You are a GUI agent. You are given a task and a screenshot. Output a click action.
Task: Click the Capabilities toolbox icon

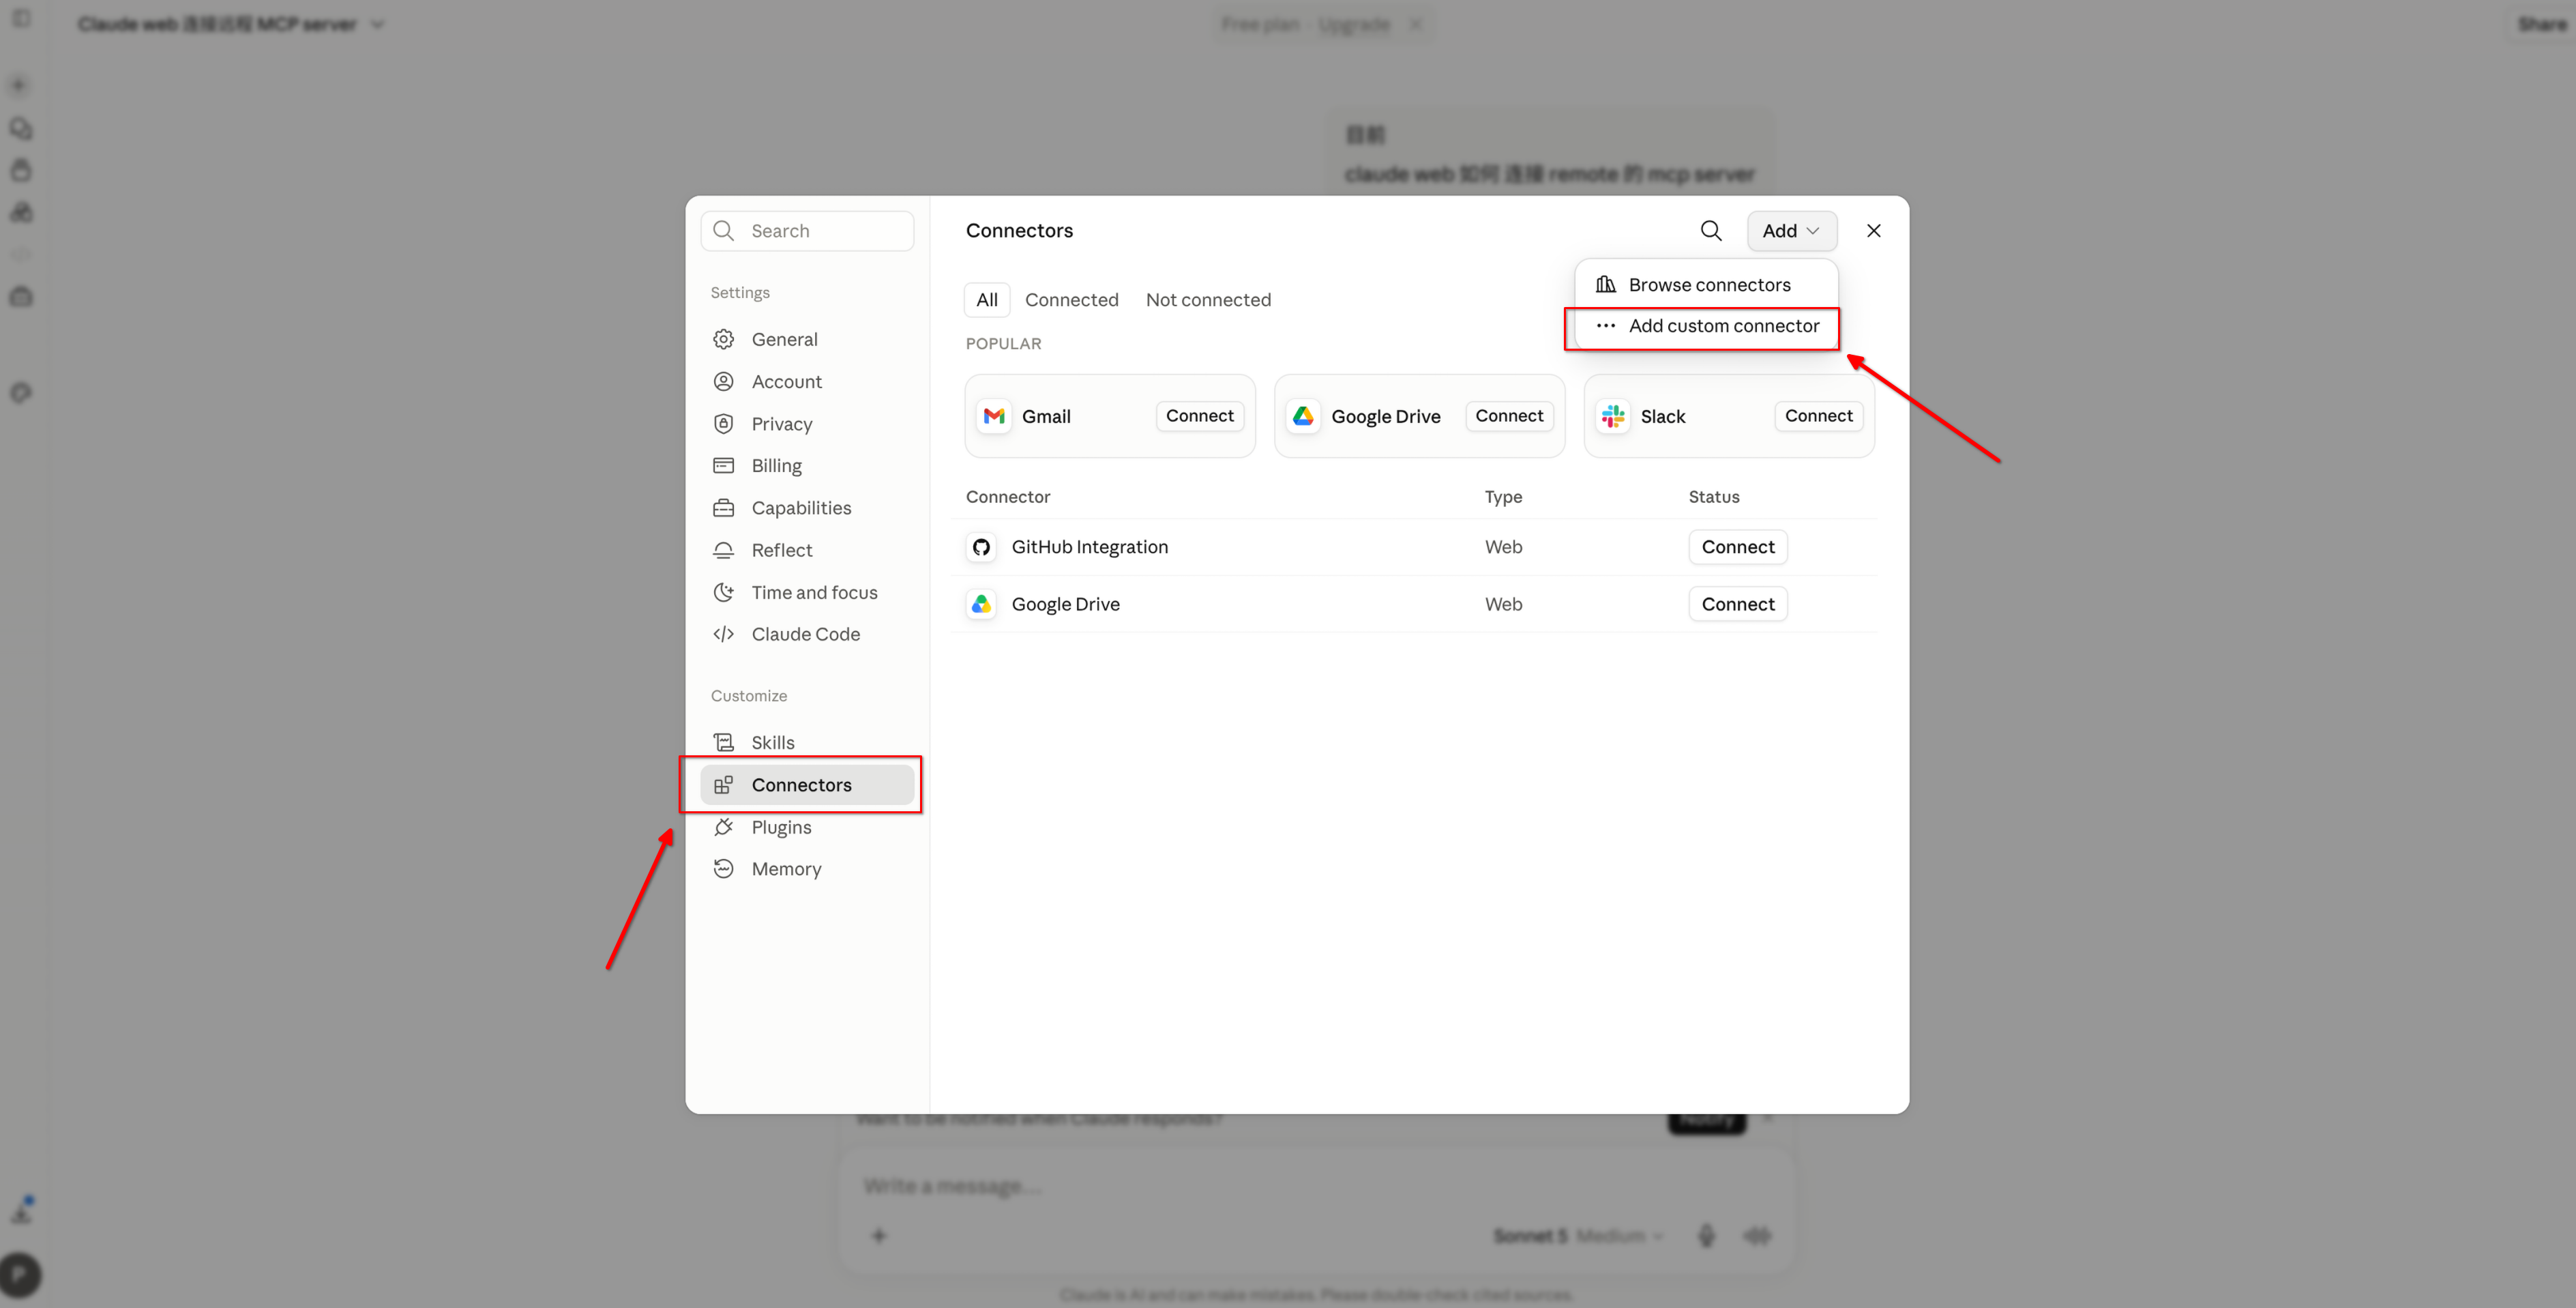(x=723, y=508)
